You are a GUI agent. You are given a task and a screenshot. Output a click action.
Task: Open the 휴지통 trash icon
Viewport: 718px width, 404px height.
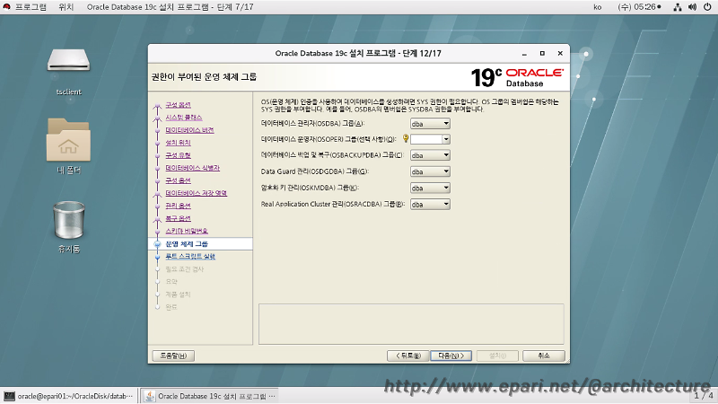pyautogui.click(x=69, y=220)
